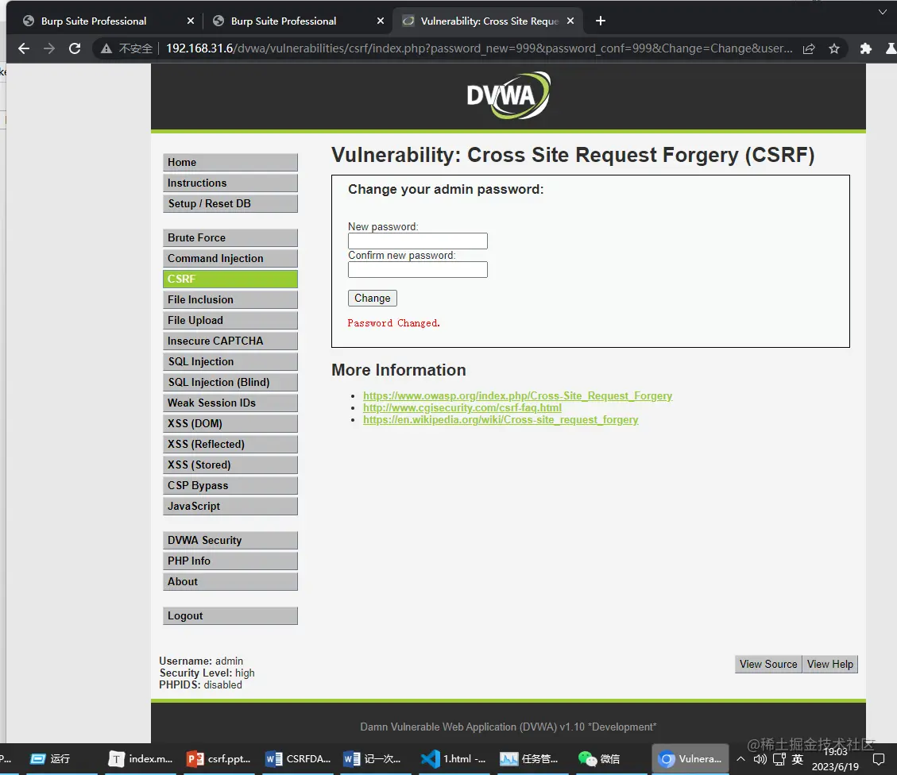Open JavaScript page
This screenshot has width=897, height=775.
pos(230,506)
